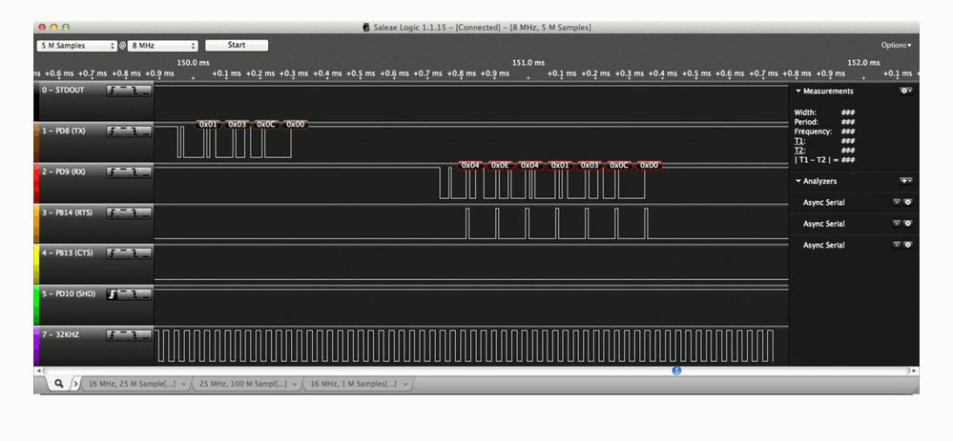Open settings gear of topmost Async Serial analyzer
Image resolution: width=953 pixels, height=441 pixels.
tap(907, 202)
